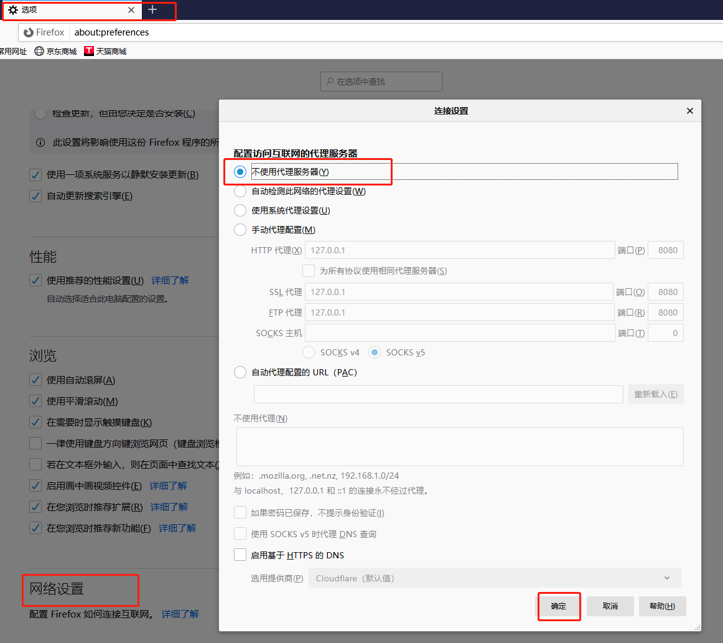723x643 pixels.
Task: Check 使用 SOCKS v5 时代理 DNS 查询
Action: tap(240, 533)
